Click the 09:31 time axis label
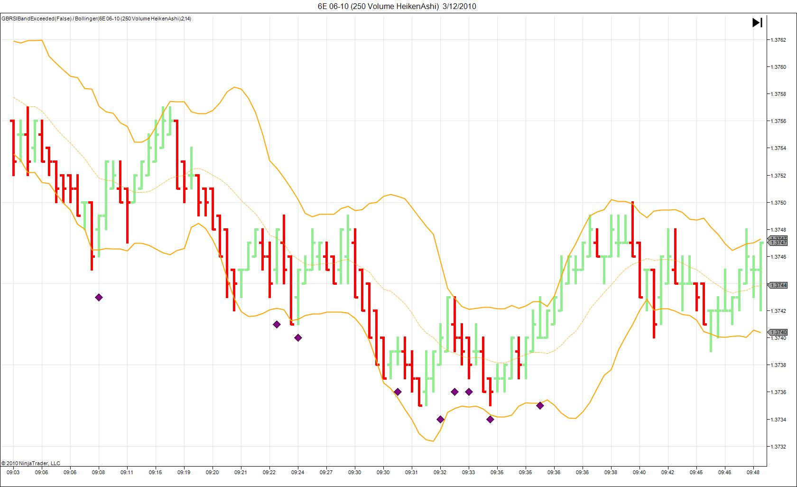This screenshot has width=797, height=487. (412, 472)
